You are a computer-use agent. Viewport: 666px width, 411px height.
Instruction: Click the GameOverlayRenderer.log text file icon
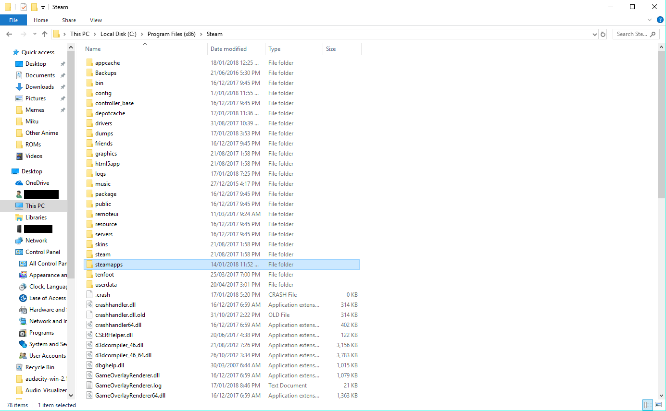89,386
